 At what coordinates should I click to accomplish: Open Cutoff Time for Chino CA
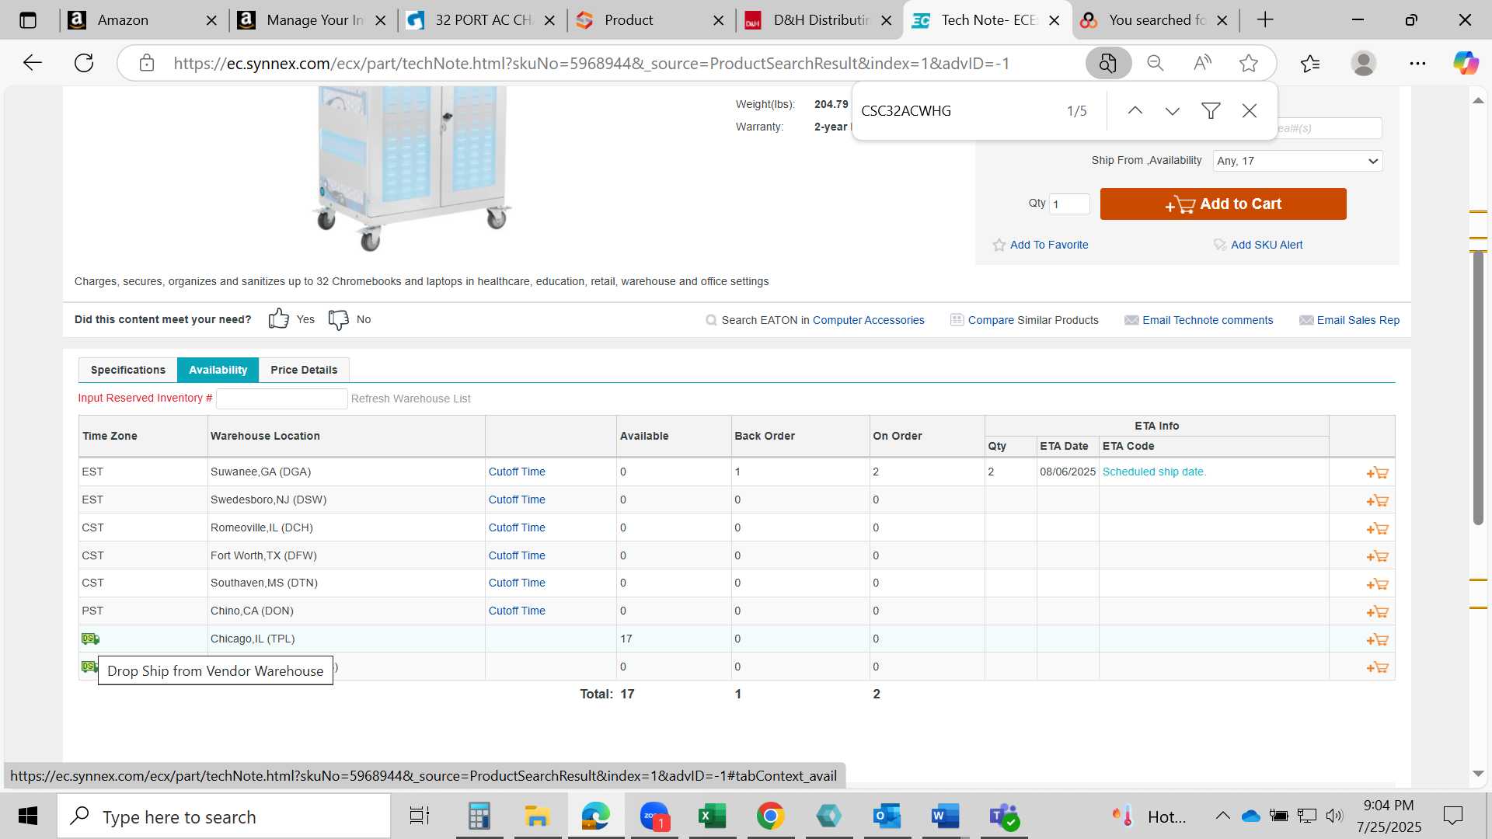517,611
